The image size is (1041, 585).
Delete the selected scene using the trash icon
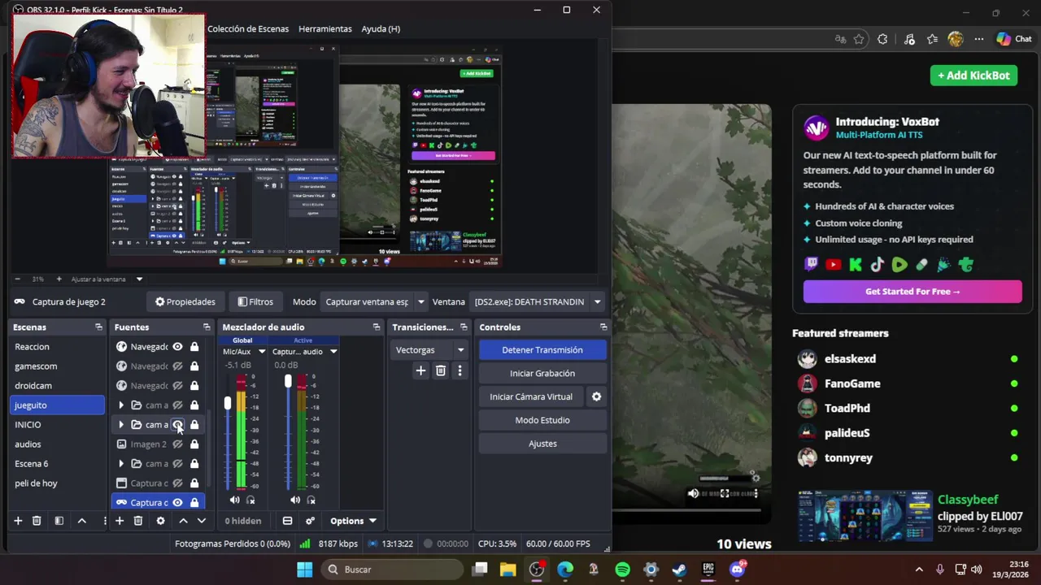[x=37, y=521]
